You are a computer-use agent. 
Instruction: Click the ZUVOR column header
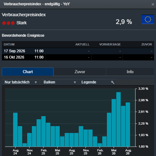point(147,45)
